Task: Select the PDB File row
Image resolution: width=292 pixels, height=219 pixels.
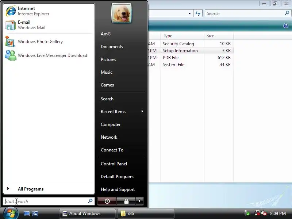Action: click(x=191, y=58)
